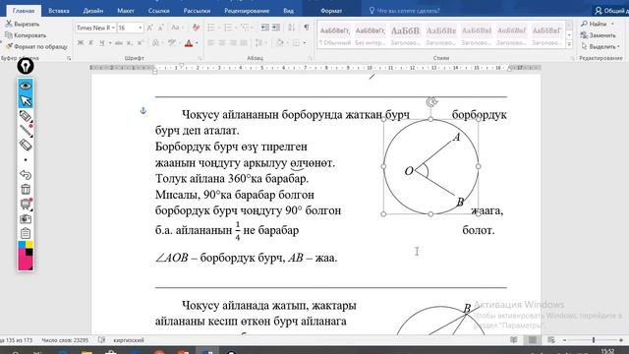This screenshot has height=354, width=629.
Task: Toggle italic formatting (К)
Action: coord(91,42)
